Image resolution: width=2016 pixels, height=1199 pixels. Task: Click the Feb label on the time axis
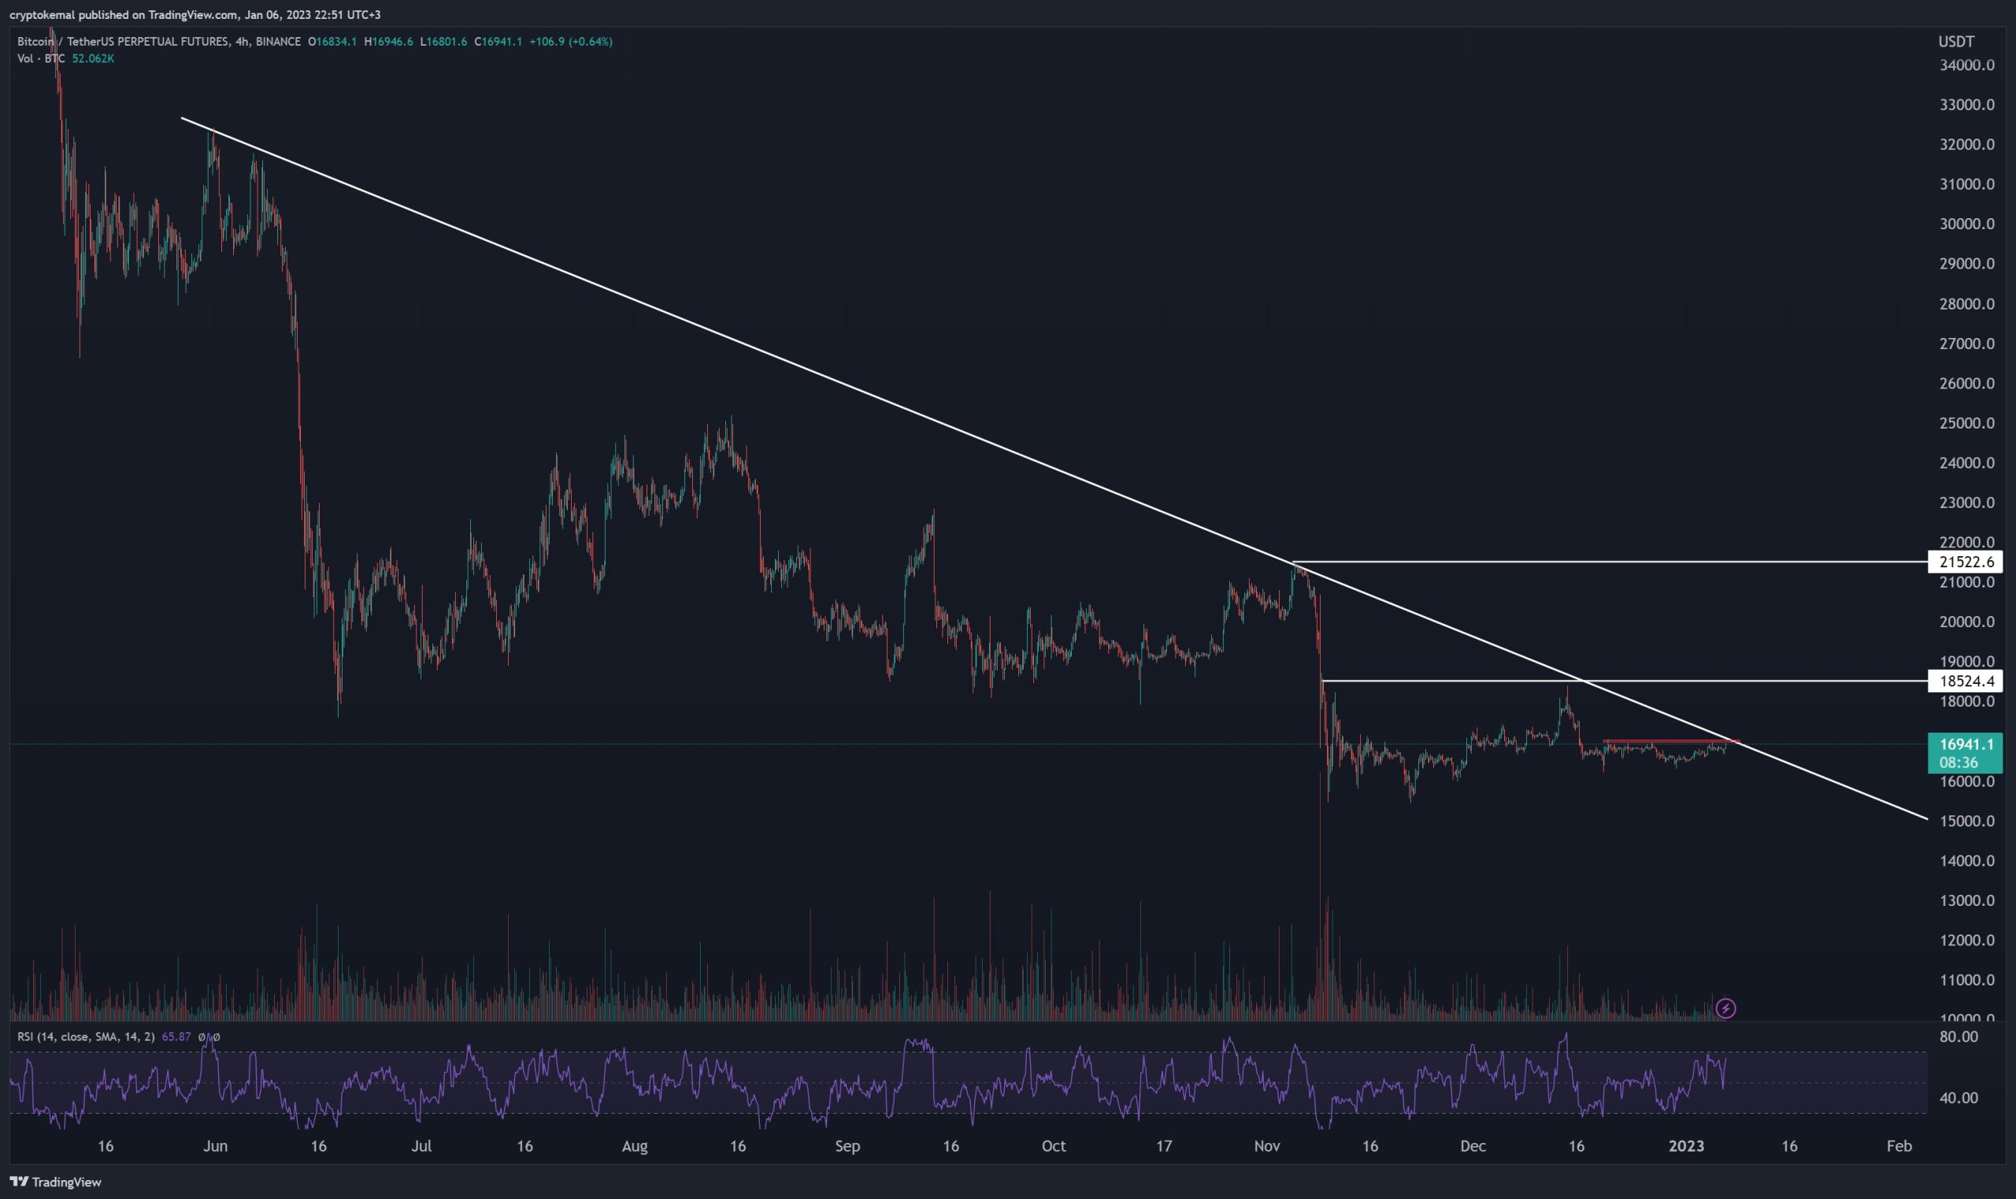(x=1899, y=1145)
